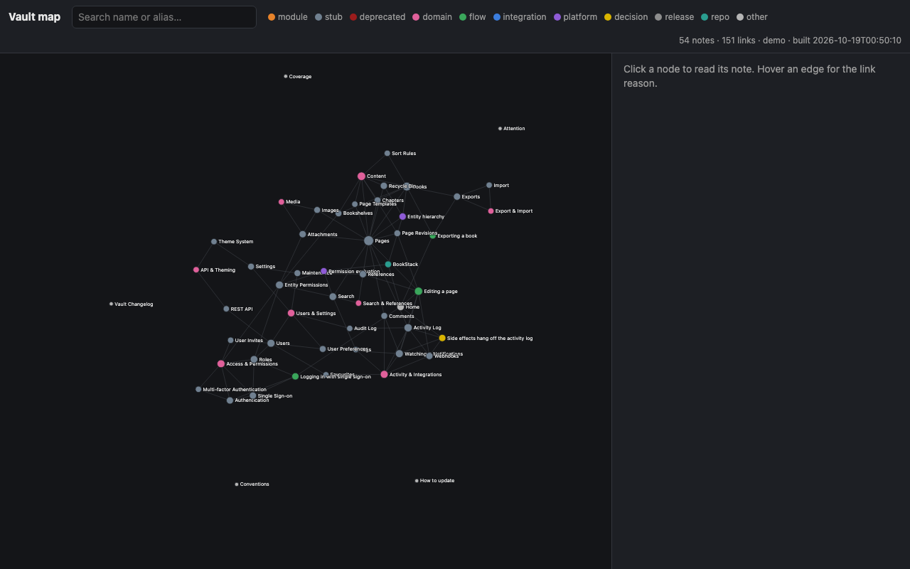This screenshot has width=910, height=569.
Task: Toggle the stub legend filter
Action: point(329,17)
